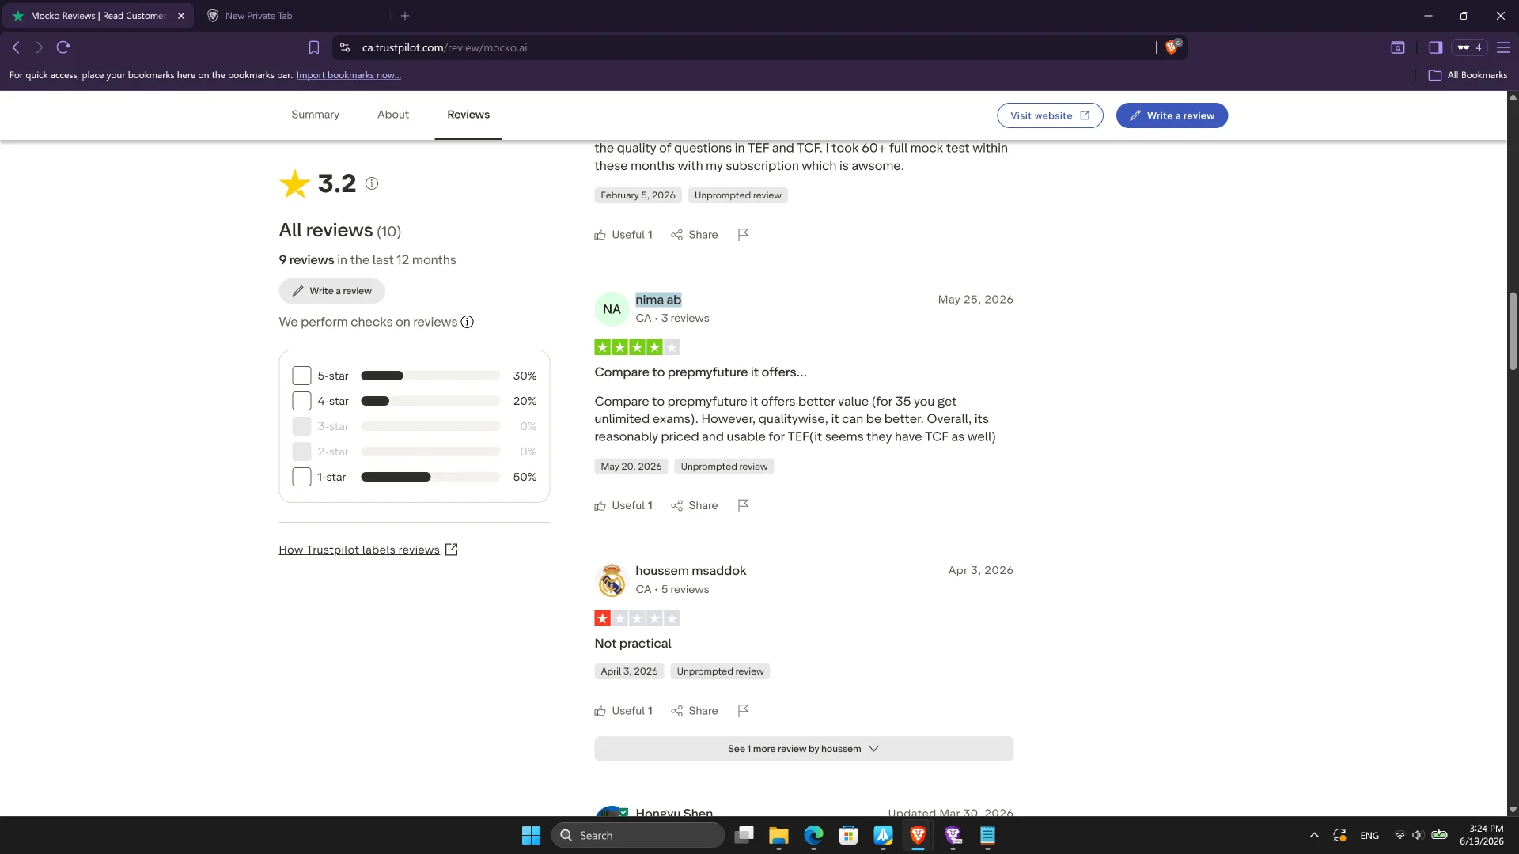1519x854 pixels.
Task: Expand 'See 1 more review by houssem'
Action: 804,749
